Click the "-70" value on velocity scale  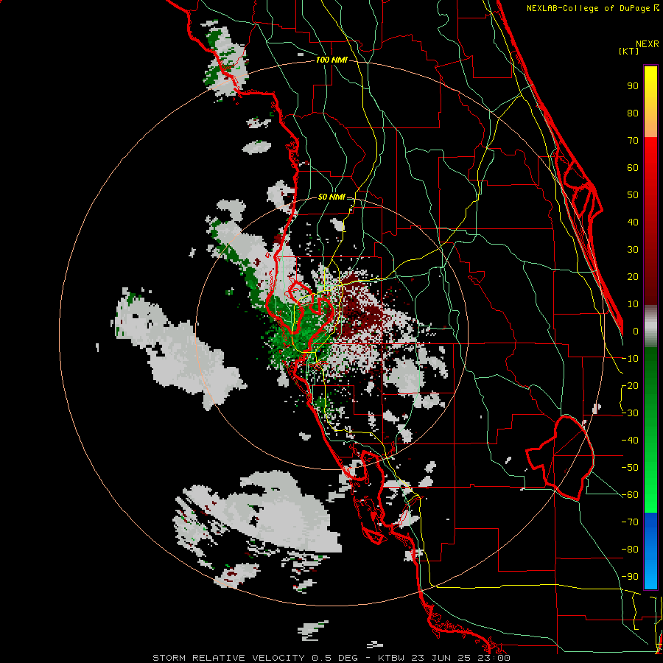630,522
